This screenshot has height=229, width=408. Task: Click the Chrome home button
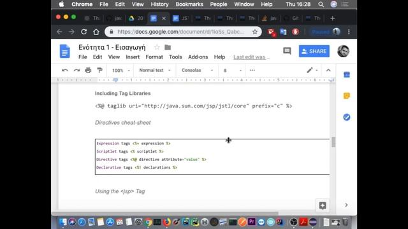click(x=96, y=32)
